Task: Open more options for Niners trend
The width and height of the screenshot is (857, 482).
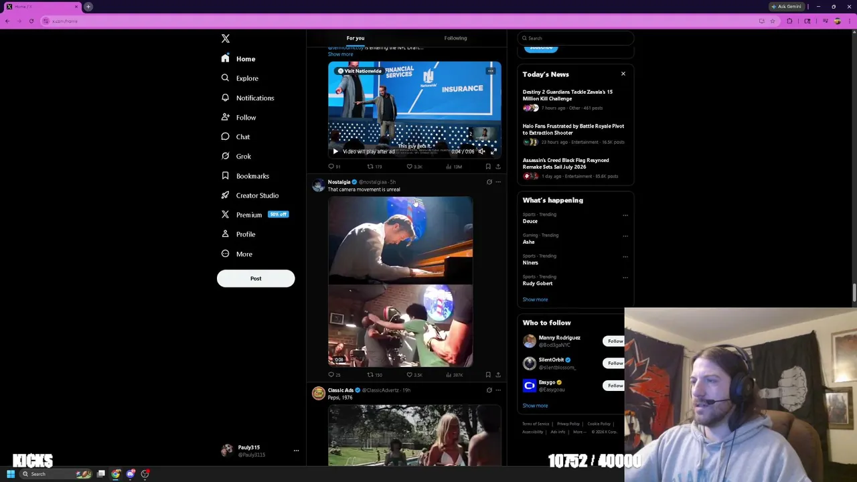Action: click(625, 257)
